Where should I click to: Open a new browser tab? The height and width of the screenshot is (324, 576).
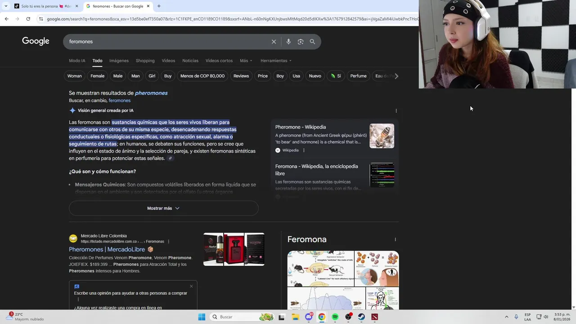coord(159,6)
